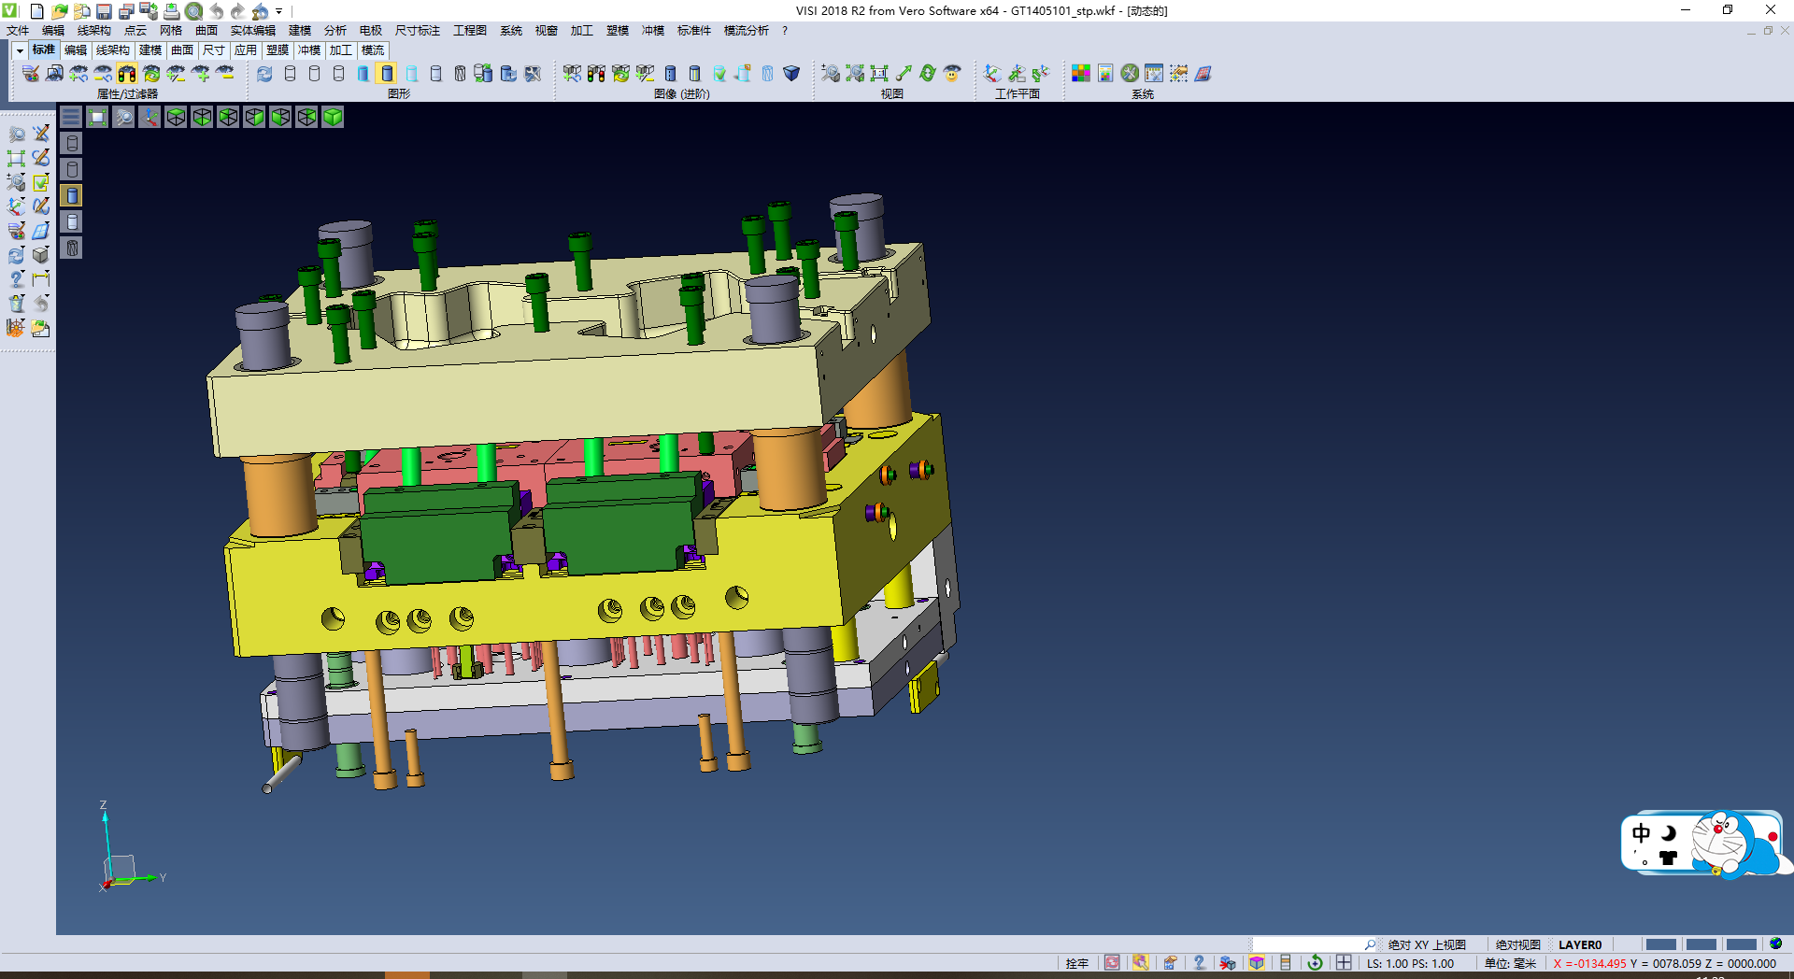1794x979 pixels.
Task: Click the print icon in quick access toolbar
Action: pyautogui.click(x=171, y=11)
